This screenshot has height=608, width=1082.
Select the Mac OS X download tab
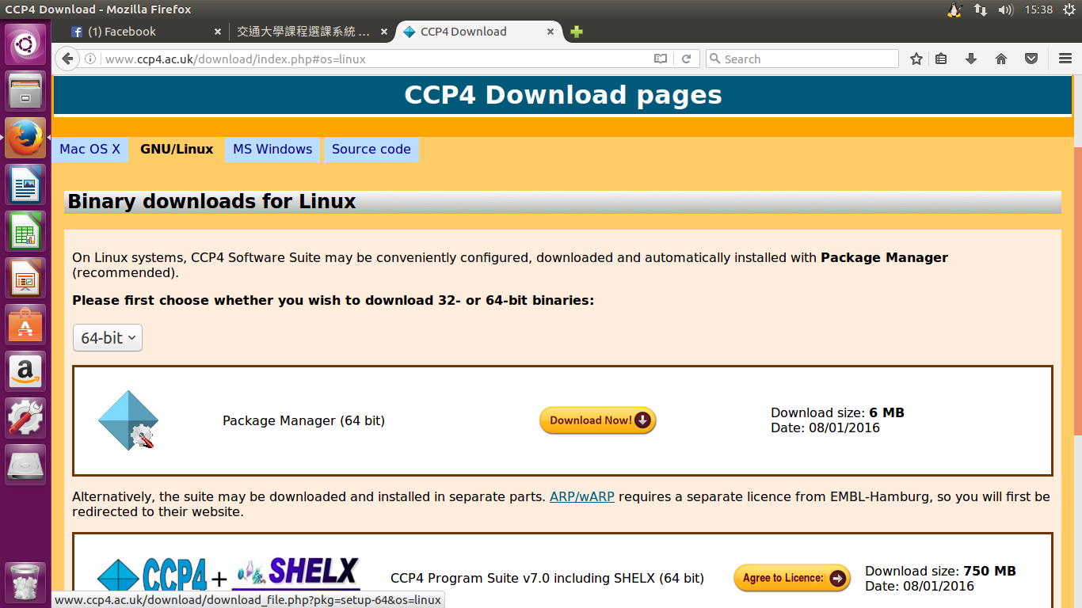pos(90,149)
